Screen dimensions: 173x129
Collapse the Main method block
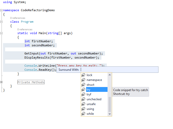[2, 33]
